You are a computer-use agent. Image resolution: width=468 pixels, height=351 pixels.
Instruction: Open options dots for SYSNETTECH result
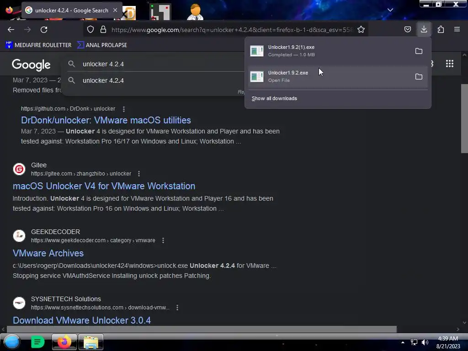tap(177, 308)
